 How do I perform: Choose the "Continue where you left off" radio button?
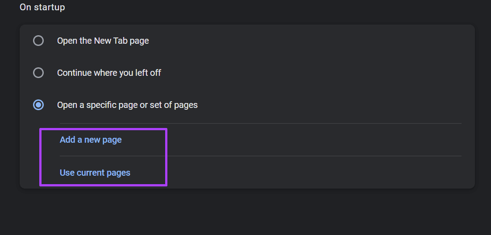pos(38,73)
